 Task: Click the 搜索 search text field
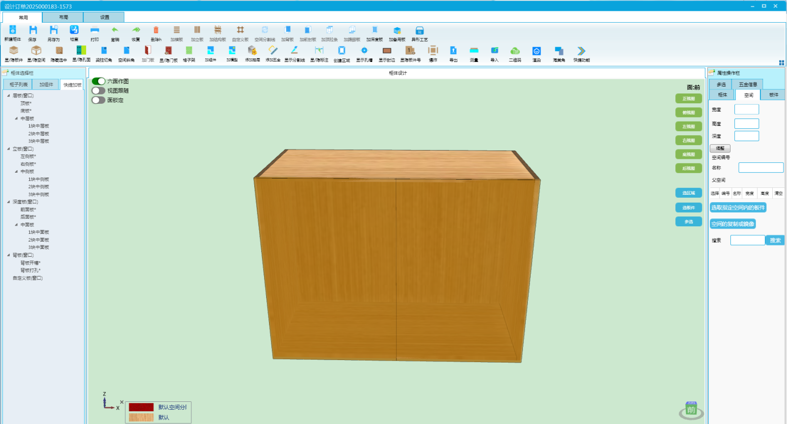[x=748, y=240]
